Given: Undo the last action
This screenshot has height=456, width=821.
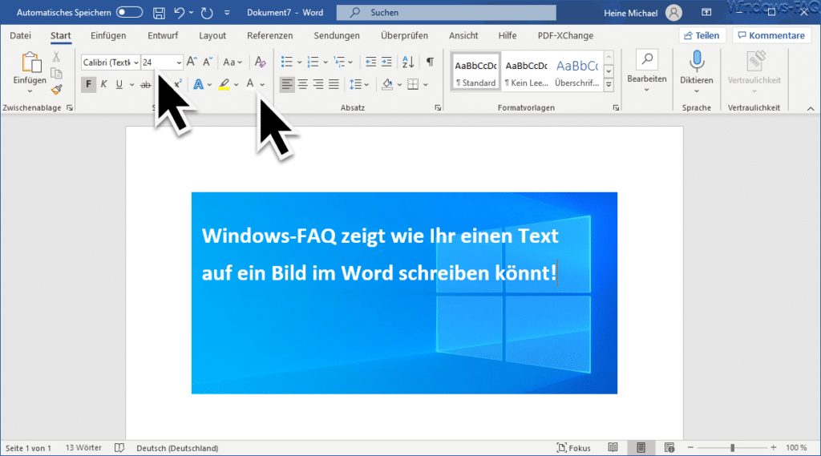Looking at the screenshot, I should pyautogui.click(x=179, y=13).
